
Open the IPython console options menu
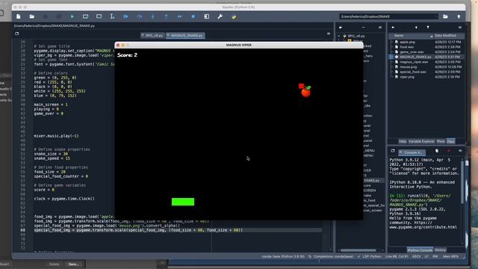[x=460, y=151]
